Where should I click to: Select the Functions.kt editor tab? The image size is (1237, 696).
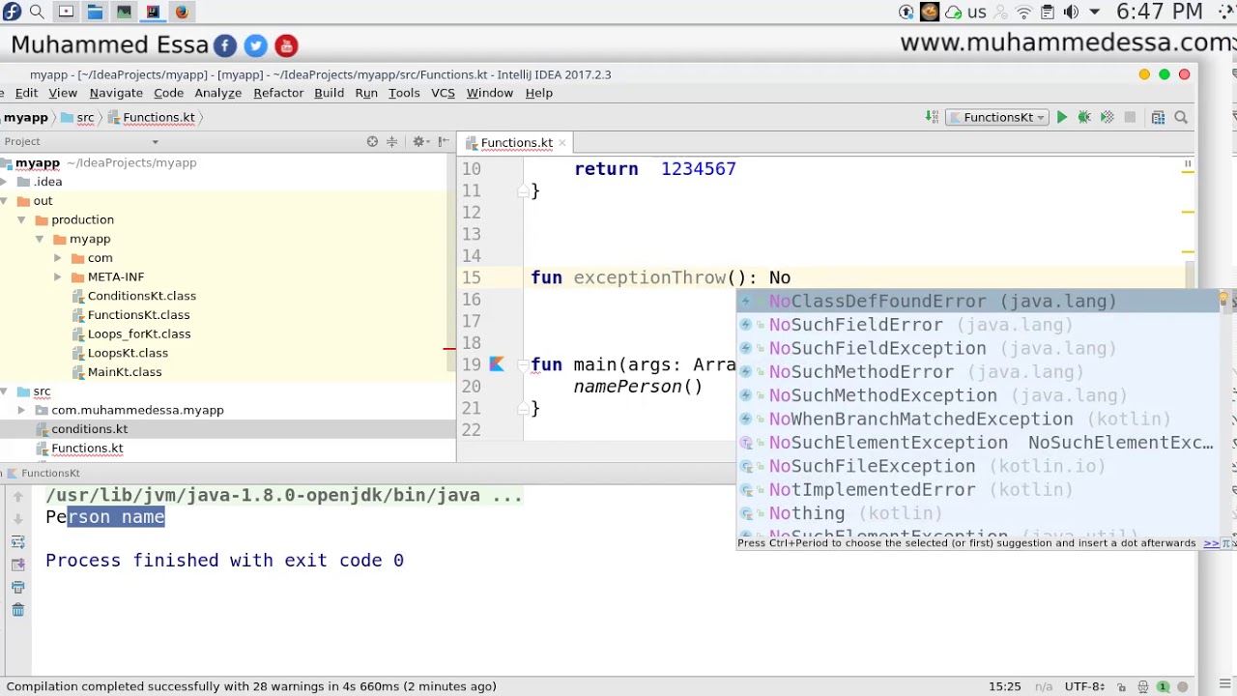(516, 143)
